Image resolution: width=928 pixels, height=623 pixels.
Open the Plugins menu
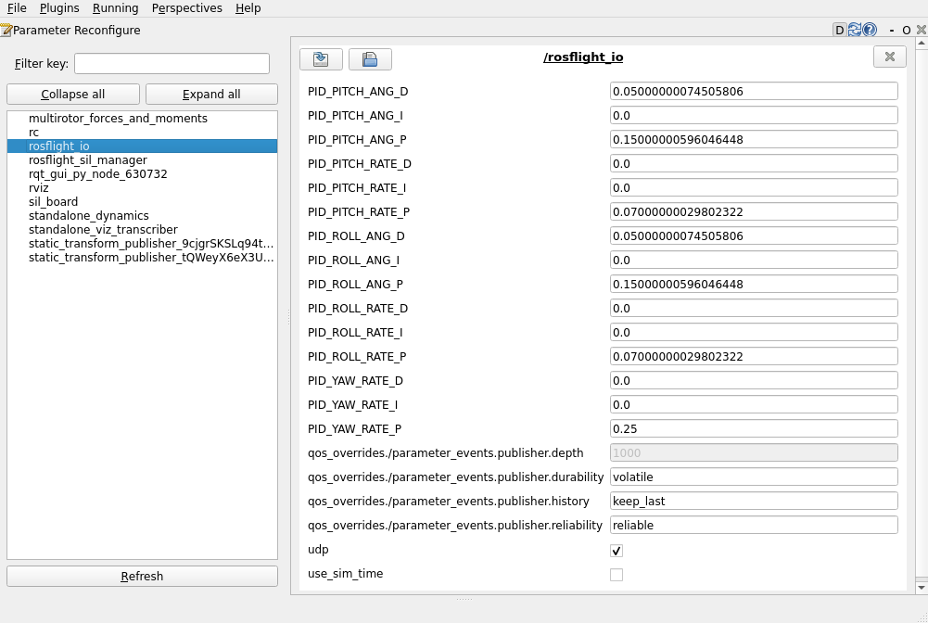(x=59, y=8)
